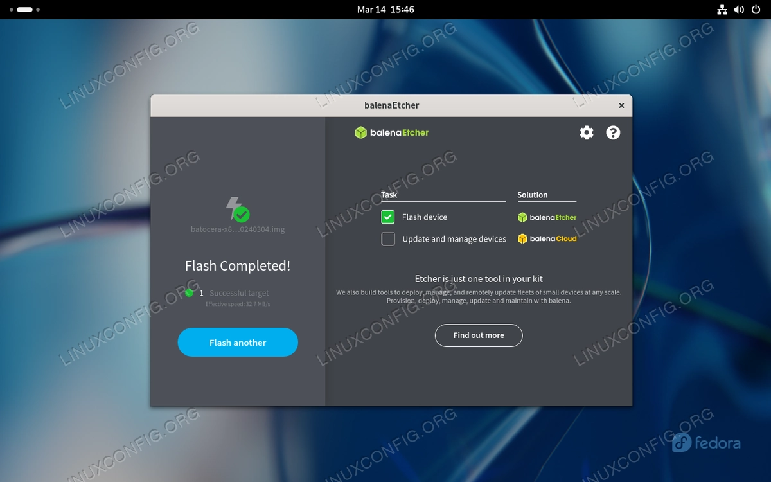Click the balenaEtcher window title bar text
This screenshot has height=482, width=771.
391,105
